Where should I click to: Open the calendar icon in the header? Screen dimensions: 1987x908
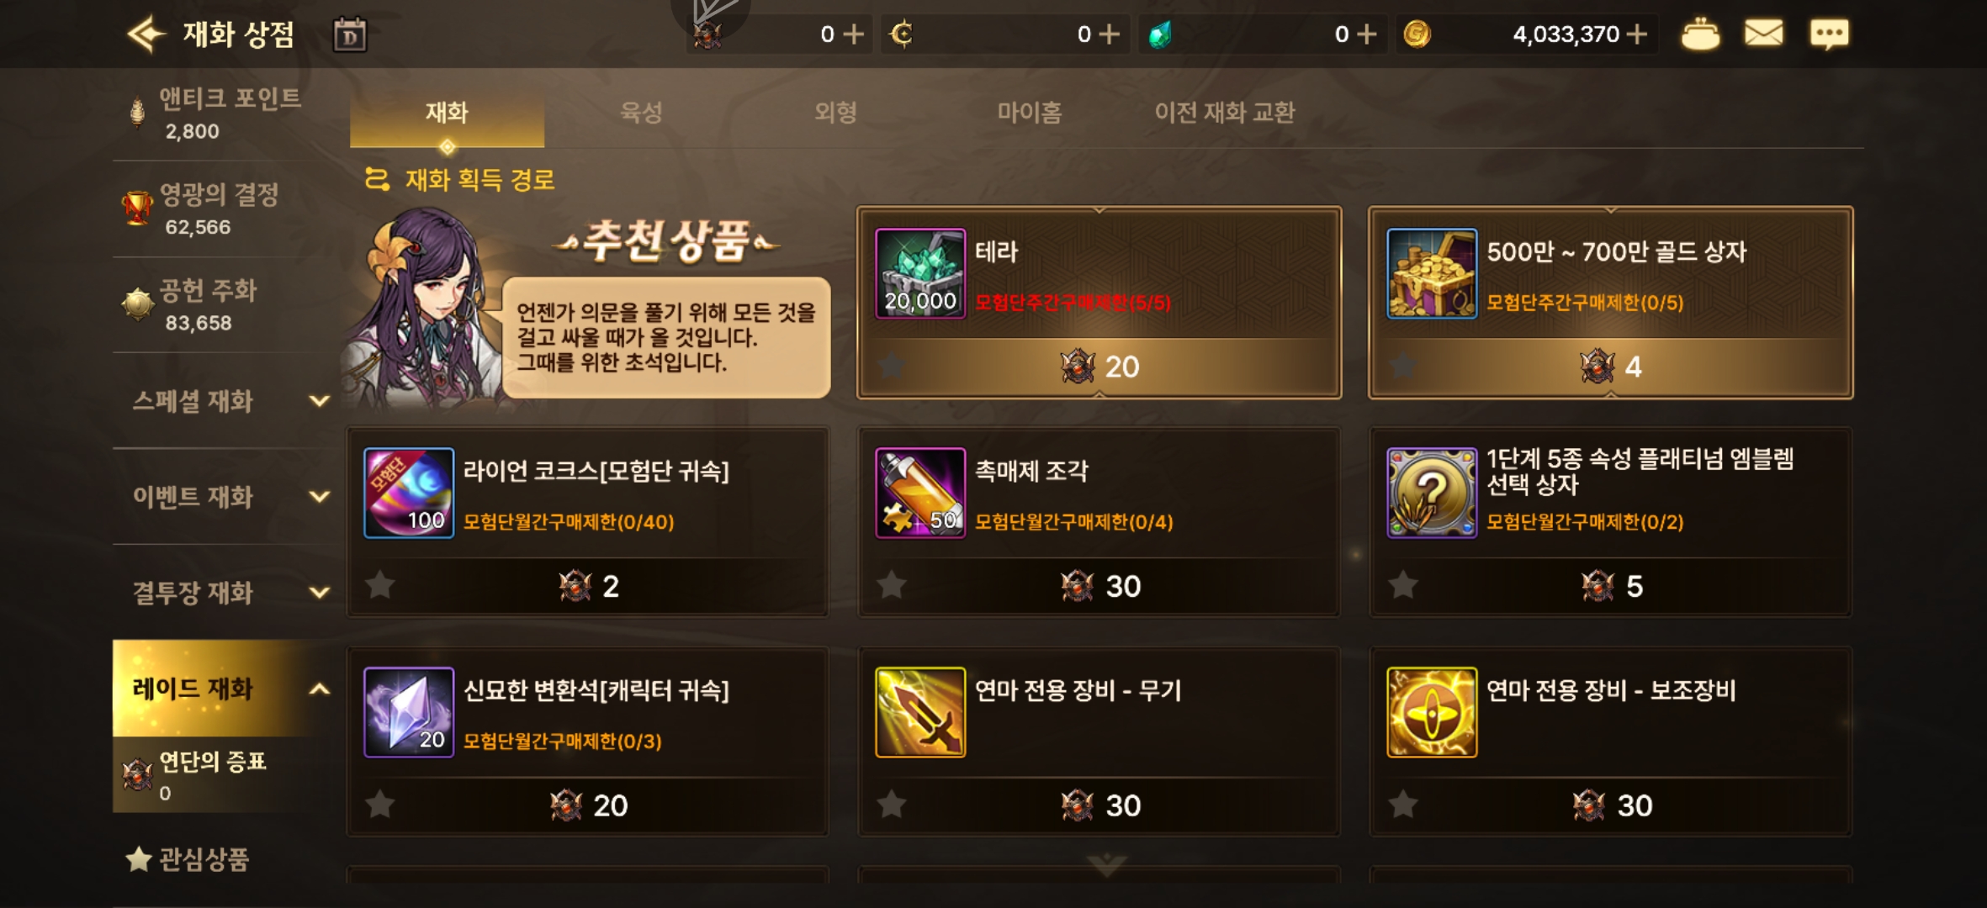pyautogui.click(x=350, y=35)
